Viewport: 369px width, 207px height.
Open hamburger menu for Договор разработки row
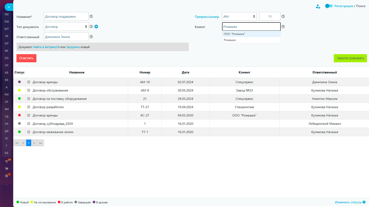[29, 107]
